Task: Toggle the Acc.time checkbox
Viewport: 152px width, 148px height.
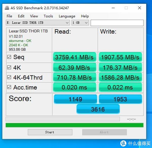Action: click(9, 87)
